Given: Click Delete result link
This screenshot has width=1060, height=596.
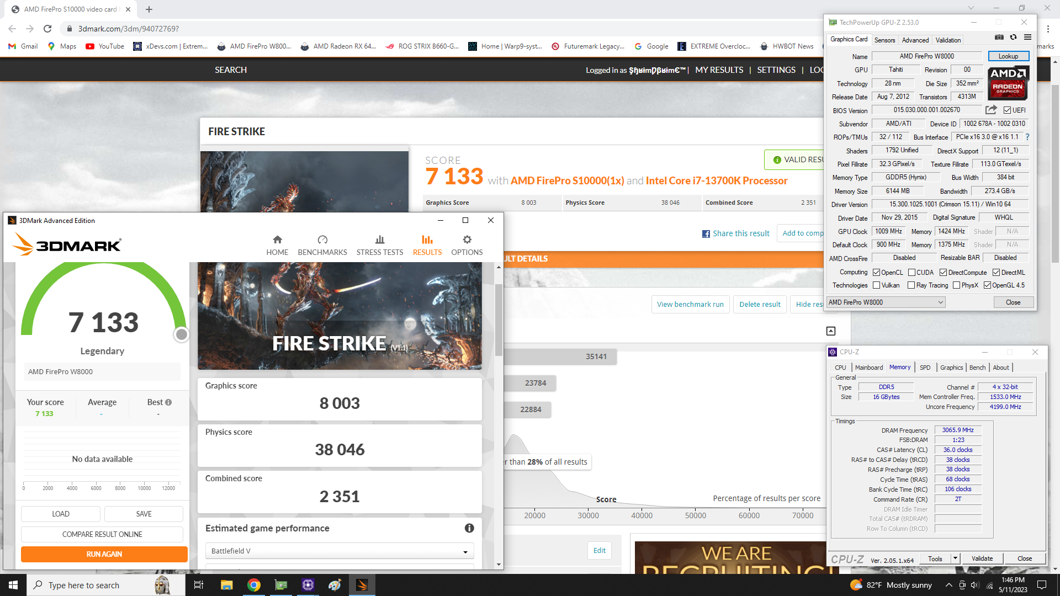Looking at the screenshot, I should tap(760, 304).
